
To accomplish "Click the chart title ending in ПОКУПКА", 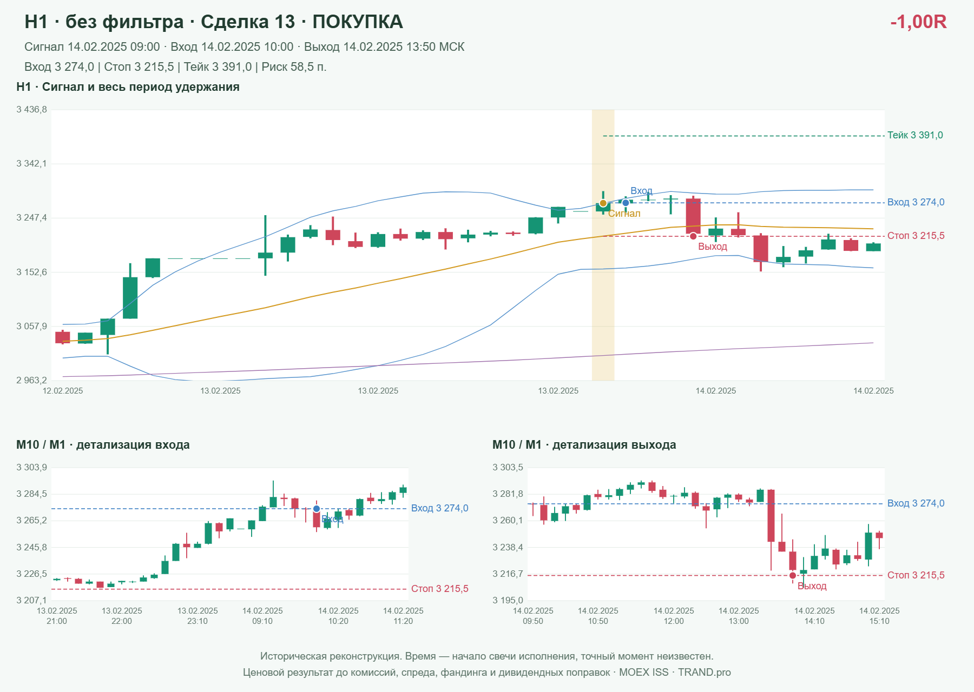I will click(214, 22).
